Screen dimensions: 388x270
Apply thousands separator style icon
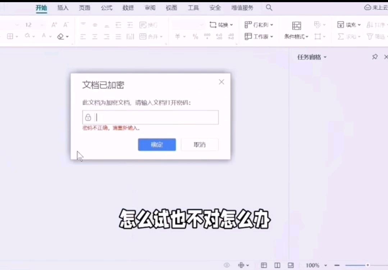click(x=207, y=37)
